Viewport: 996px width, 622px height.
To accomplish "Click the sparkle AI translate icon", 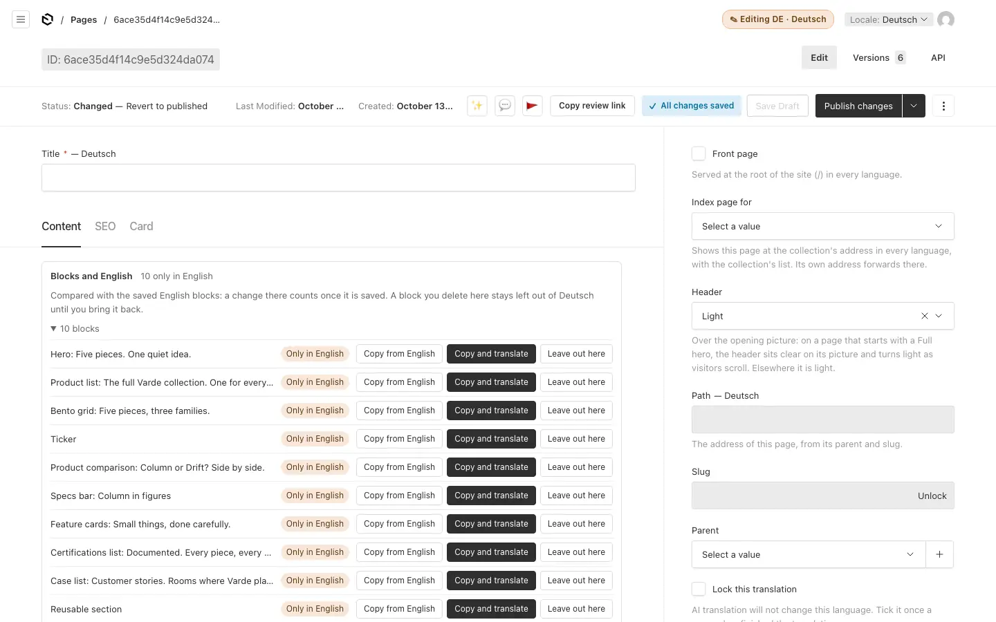I will [x=477, y=106].
